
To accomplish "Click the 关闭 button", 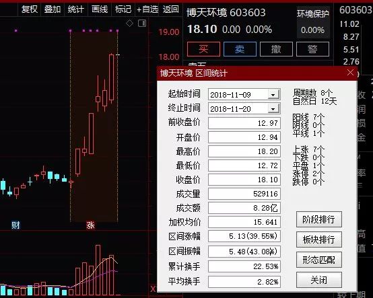I will [319, 280].
